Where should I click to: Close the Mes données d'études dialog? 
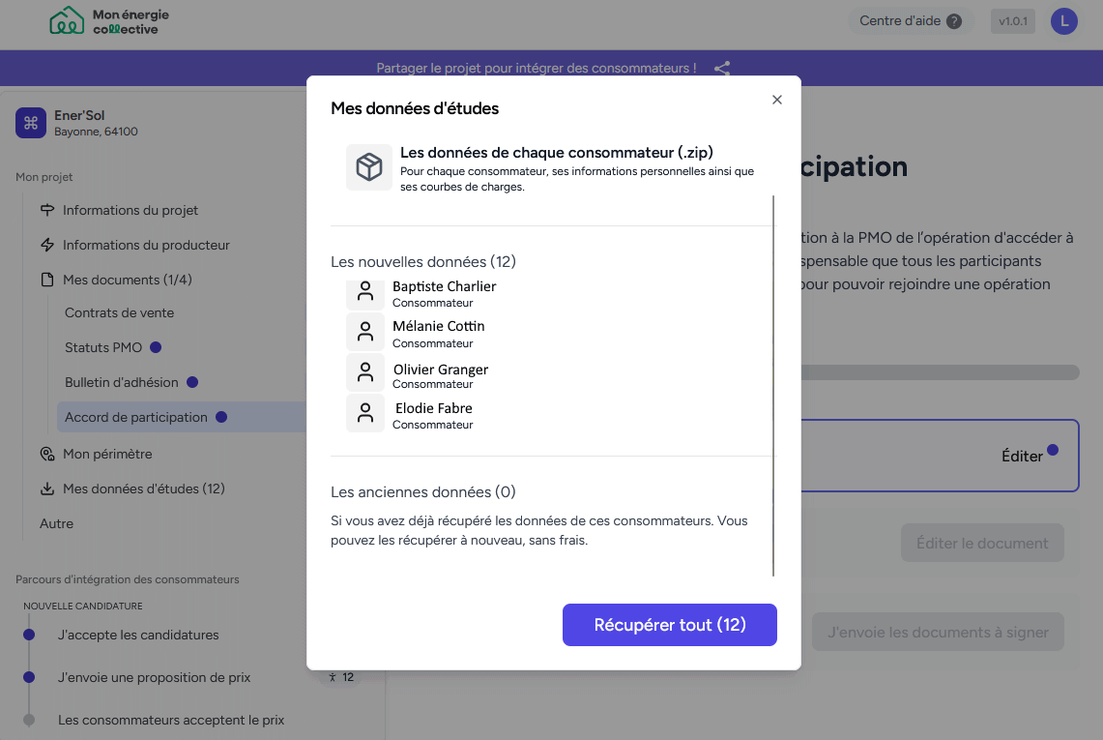coord(776,100)
